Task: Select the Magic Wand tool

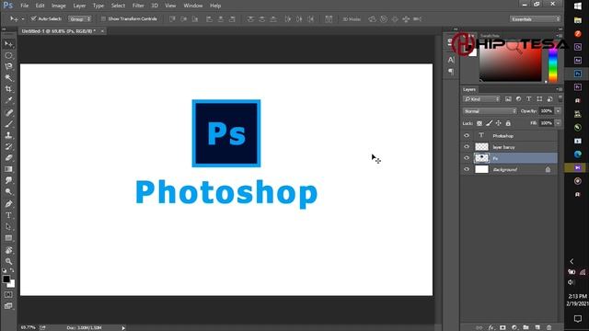Action: (x=8, y=77)
